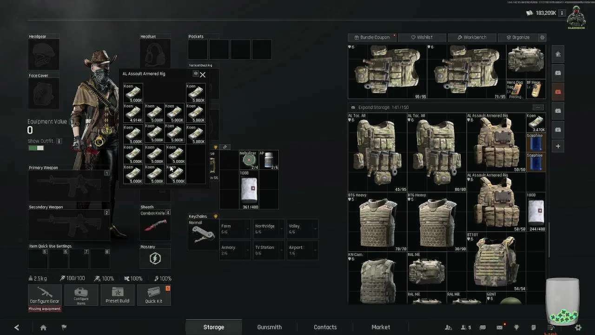Go to the home screen icon
This screenshot has width=595, height=335.
click(43, 328)
